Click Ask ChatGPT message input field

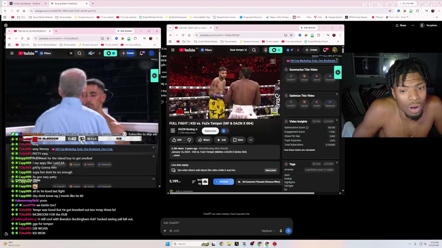tap(226, 223)
